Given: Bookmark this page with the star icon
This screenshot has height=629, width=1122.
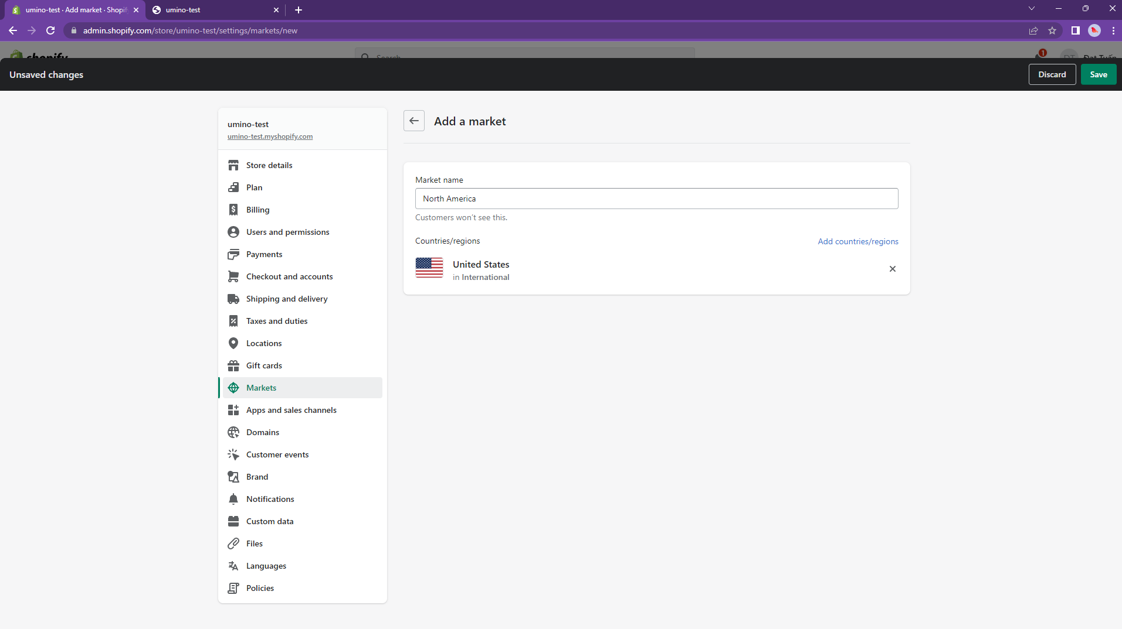Looking at the screenshot, I should point(1052,30).
